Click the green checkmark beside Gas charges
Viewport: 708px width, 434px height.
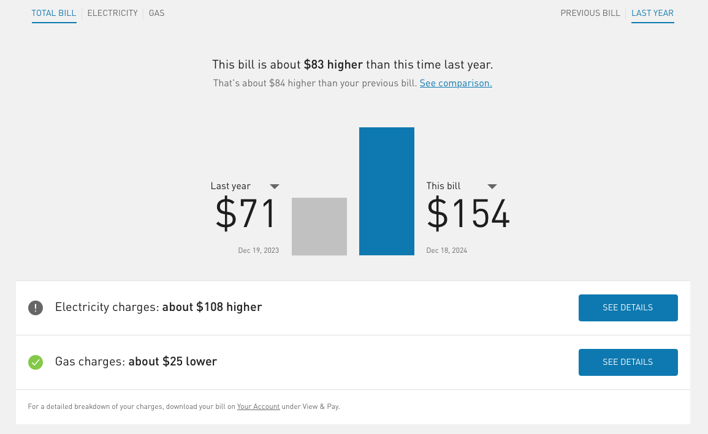(x=35, y=362)
